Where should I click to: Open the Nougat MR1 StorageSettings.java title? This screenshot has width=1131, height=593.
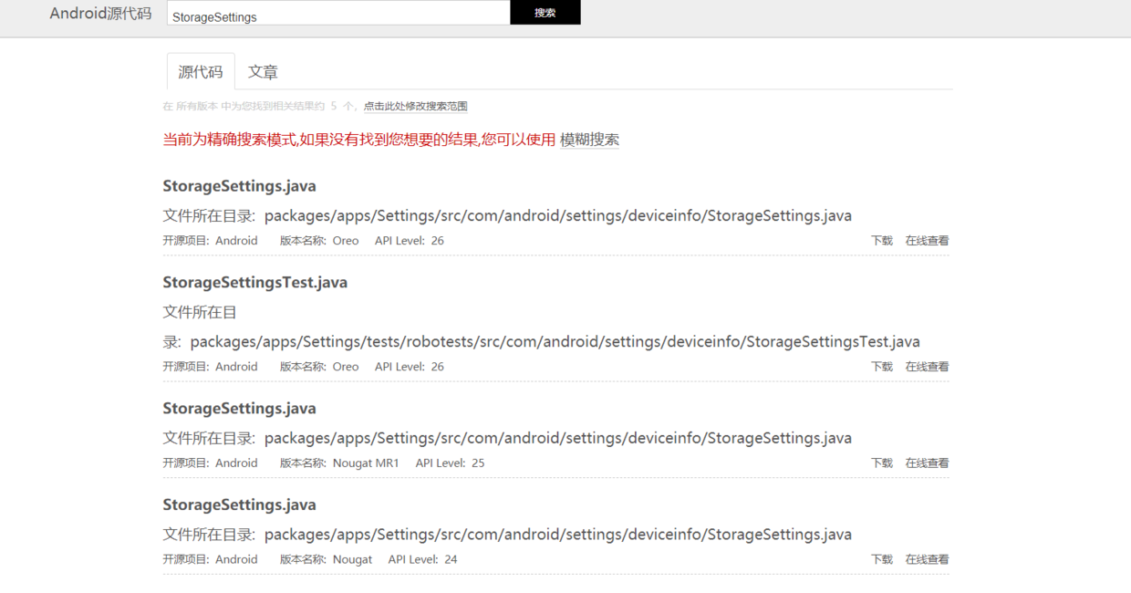point(238,408)
